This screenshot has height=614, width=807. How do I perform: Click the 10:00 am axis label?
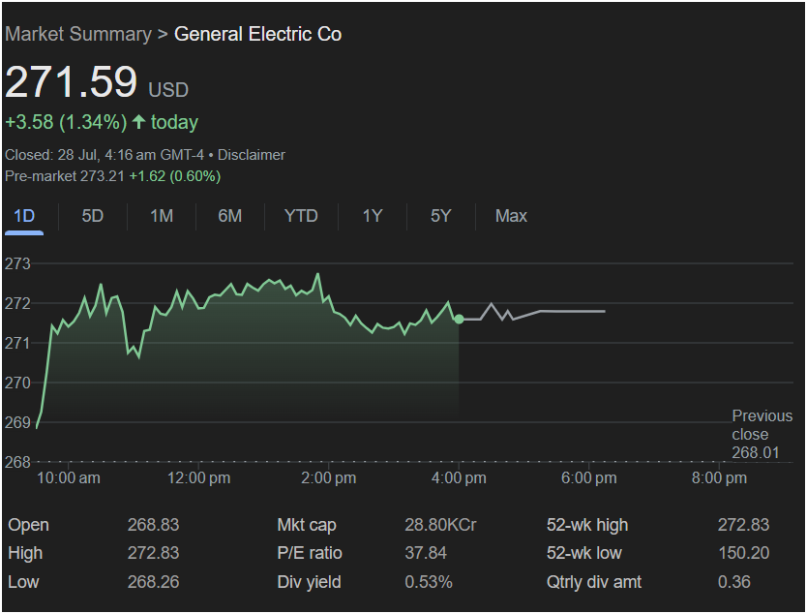coord(69,478)
